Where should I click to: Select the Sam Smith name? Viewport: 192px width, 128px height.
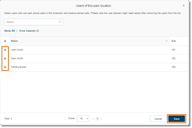point(17,58)
